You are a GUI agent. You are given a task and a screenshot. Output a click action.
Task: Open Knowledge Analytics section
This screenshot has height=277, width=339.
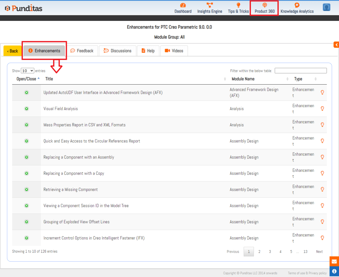tap(297, 8)
